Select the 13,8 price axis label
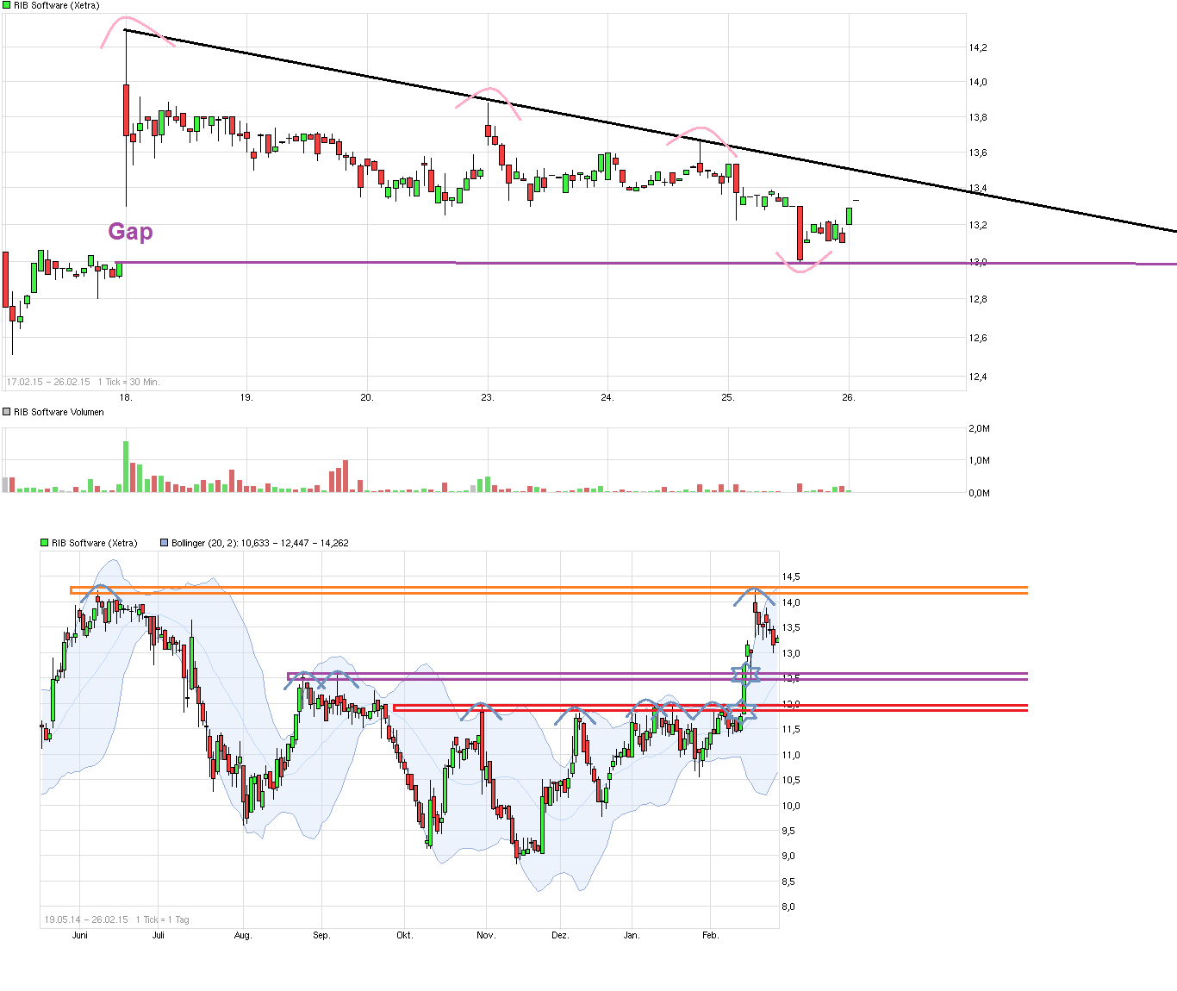 coord(978,117)
